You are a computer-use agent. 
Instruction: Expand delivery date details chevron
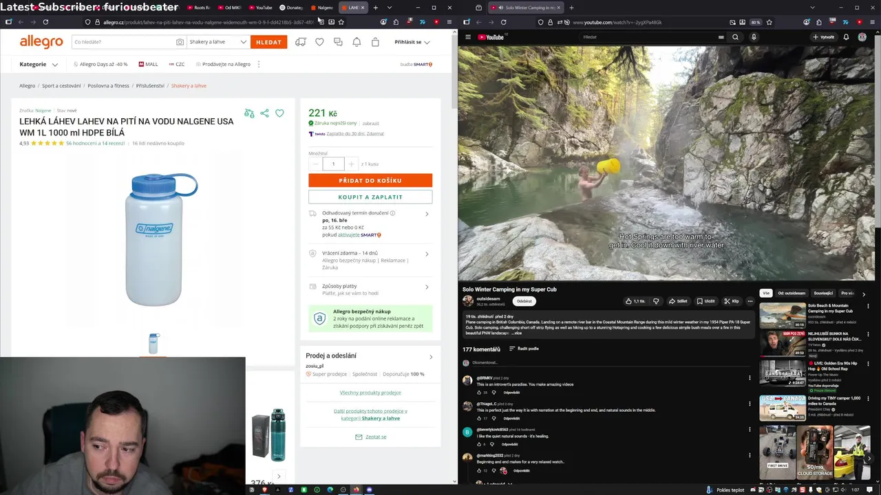pos(427,214)
